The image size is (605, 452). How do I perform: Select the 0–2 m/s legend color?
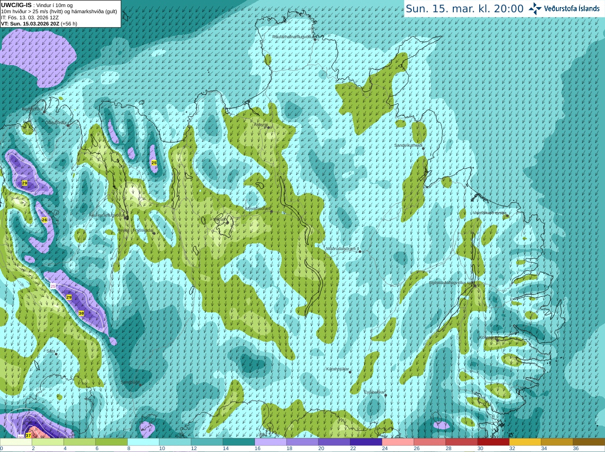[16, 442]
